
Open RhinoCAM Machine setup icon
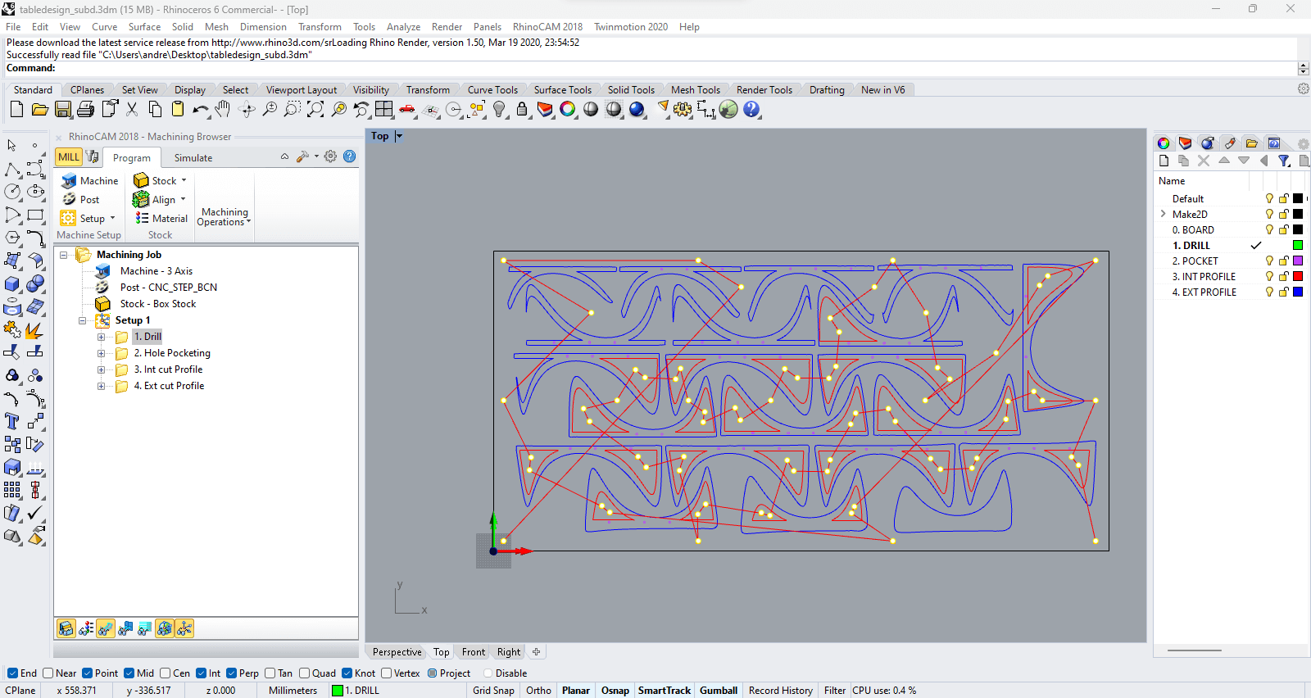point(70,181)
